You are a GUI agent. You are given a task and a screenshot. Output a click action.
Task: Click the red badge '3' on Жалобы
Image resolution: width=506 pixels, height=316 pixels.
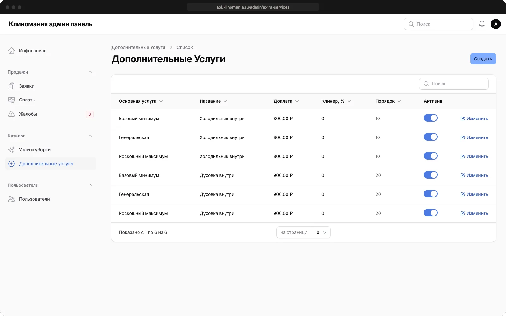(x=90, y=114)
